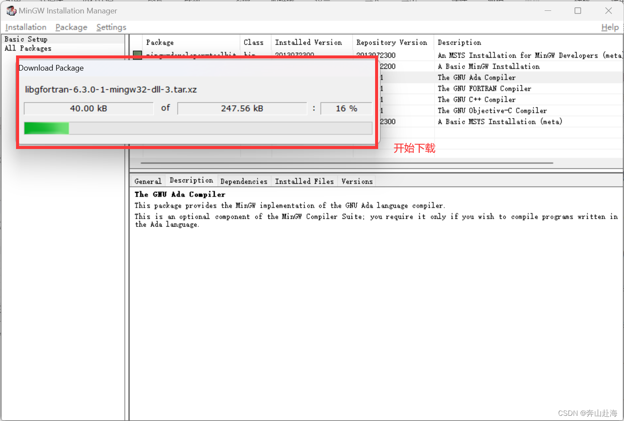Switch to the Installed Files tab

tap(304, 181)
